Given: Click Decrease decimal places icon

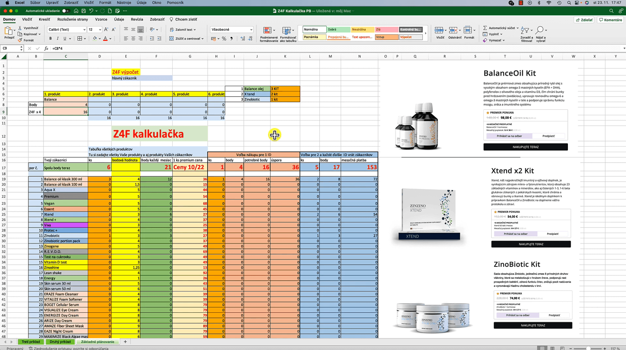Looking at the screenshot, I should tap(250, 39).
